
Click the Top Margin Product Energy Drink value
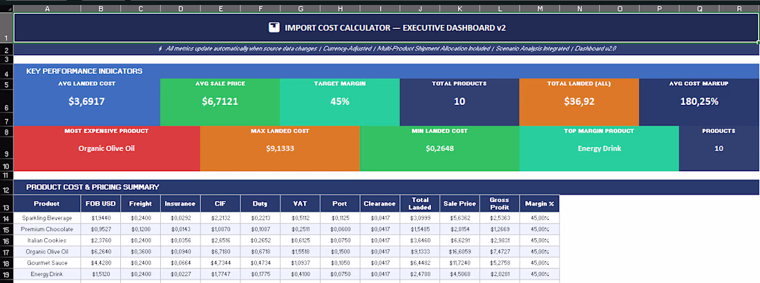599,148
